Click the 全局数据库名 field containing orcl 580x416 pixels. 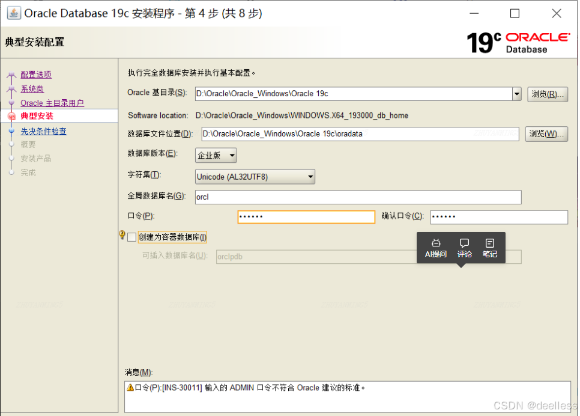click(x=358, y=197)
